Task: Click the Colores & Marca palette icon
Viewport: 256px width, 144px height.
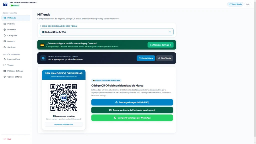Action: point(4,77)
